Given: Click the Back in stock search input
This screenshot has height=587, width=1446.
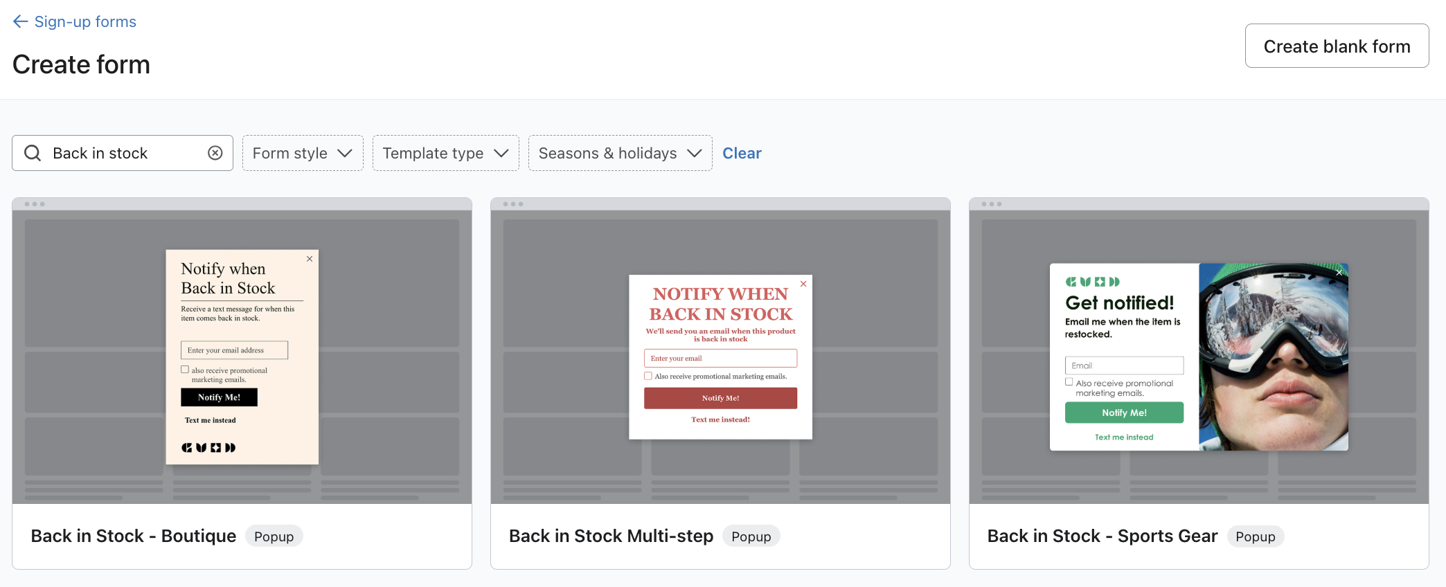Looking at the screenshot, I should pyautogui.click(x=125, y=153).
